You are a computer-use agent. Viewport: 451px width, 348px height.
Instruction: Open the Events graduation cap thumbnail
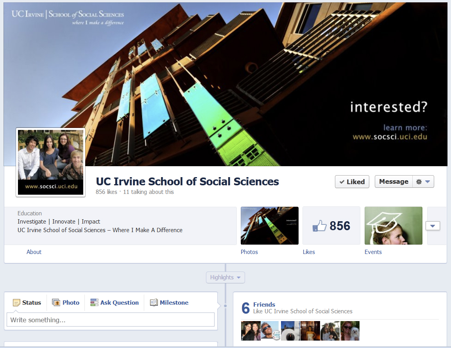coord(393,225)
